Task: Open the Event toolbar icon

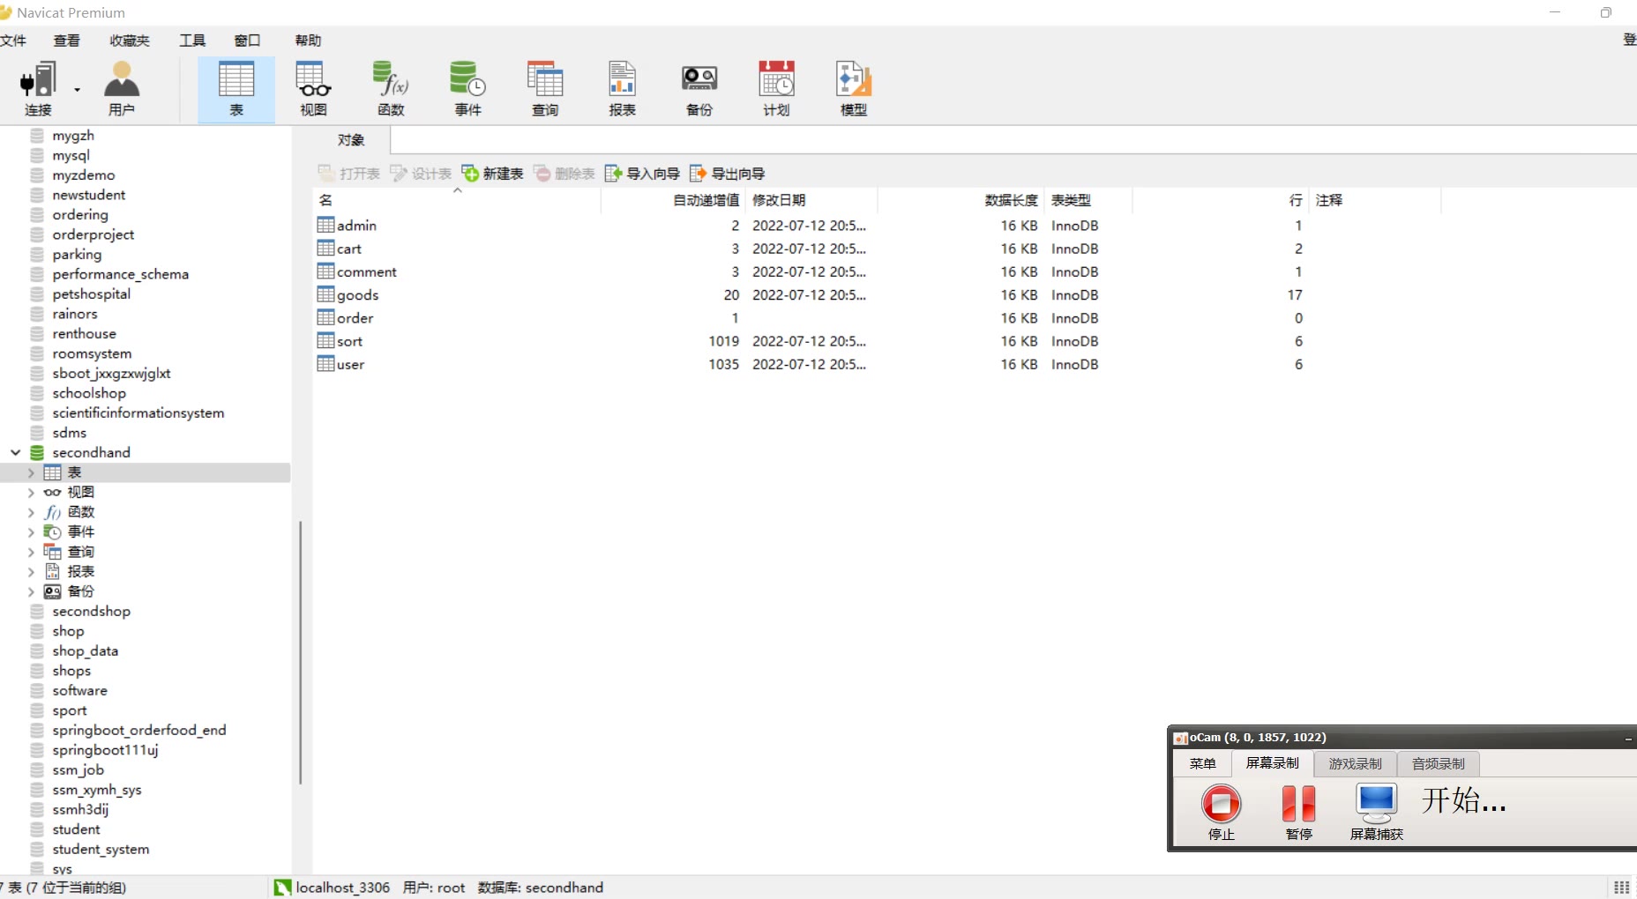Action: coord(467,88)
